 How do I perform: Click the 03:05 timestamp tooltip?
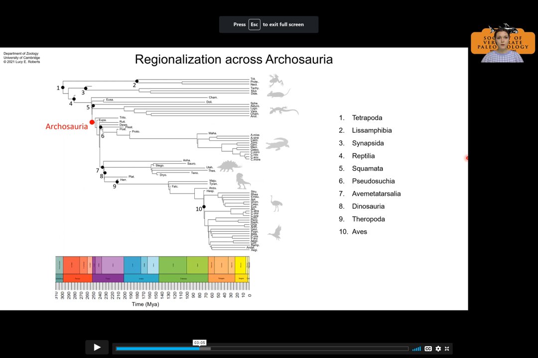pyautogui.click(x=199, y=343)
